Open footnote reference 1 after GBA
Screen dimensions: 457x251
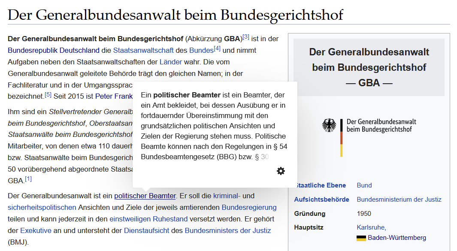pos(28,179)
